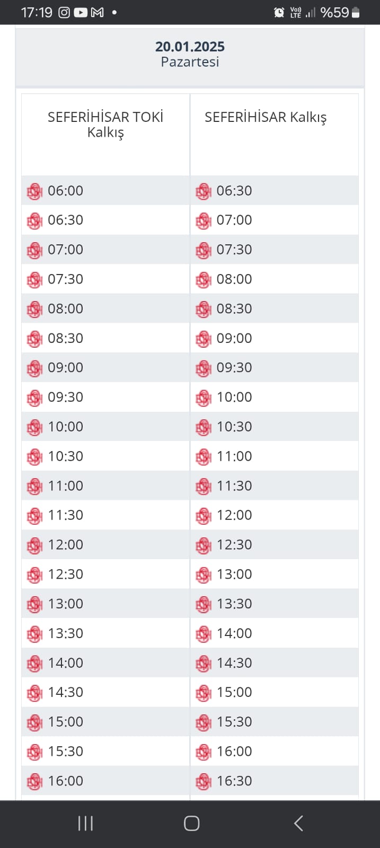
Task: Select the 11:30 Seferihisar departure time
Action: coord(234,486)
